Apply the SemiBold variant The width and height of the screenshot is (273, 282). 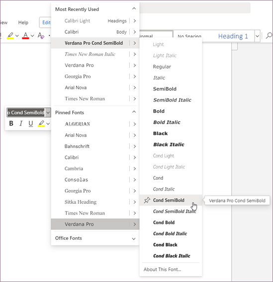point(171,89)
